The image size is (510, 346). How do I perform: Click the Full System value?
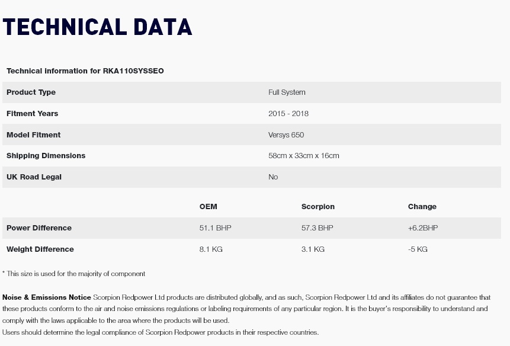coord(287,92)
